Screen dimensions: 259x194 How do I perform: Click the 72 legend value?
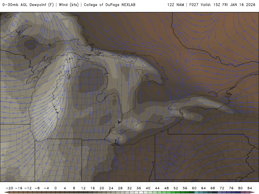coord(222,188)
